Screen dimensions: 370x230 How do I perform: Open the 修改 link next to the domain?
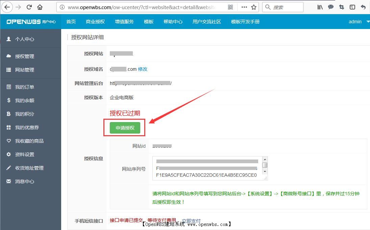pos(143,69)
